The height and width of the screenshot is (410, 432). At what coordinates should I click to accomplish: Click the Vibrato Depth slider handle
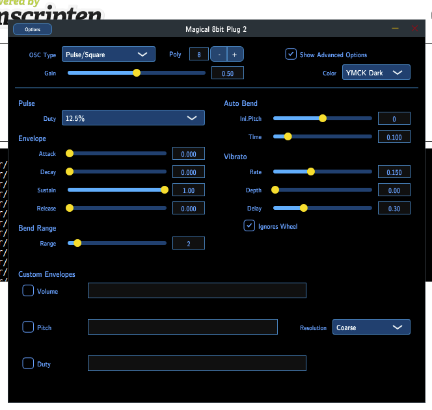pyautogui.click(x=275, y=190)
